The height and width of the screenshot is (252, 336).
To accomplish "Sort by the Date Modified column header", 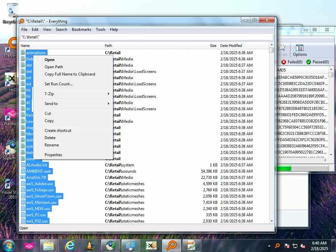I will (x=243, y=46).
